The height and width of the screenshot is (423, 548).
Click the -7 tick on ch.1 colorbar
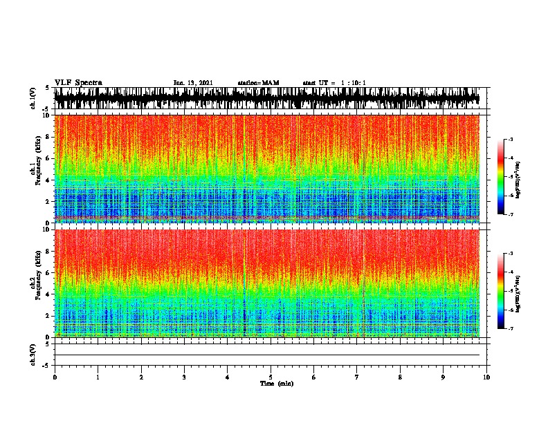pyautogui.click(x=511, y=214)
